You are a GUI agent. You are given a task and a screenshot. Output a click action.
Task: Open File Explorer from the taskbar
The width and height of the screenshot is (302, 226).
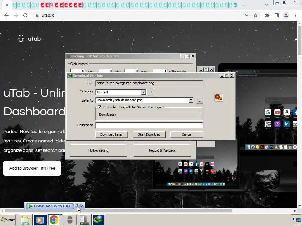(x=26, y=220)
